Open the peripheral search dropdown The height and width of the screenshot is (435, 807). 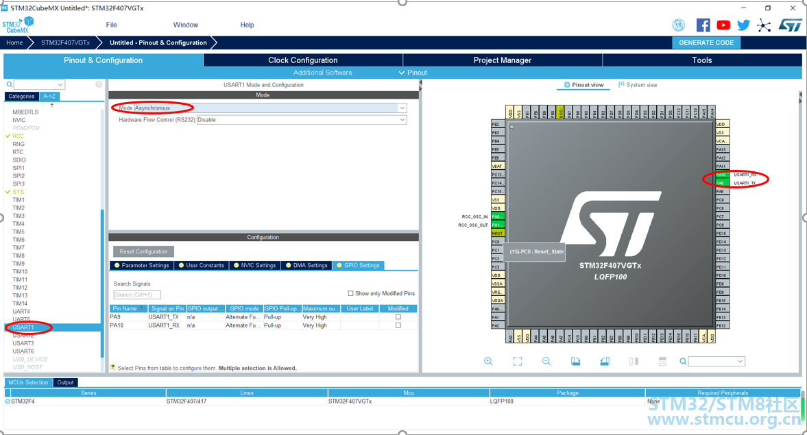tap(60, 84)
